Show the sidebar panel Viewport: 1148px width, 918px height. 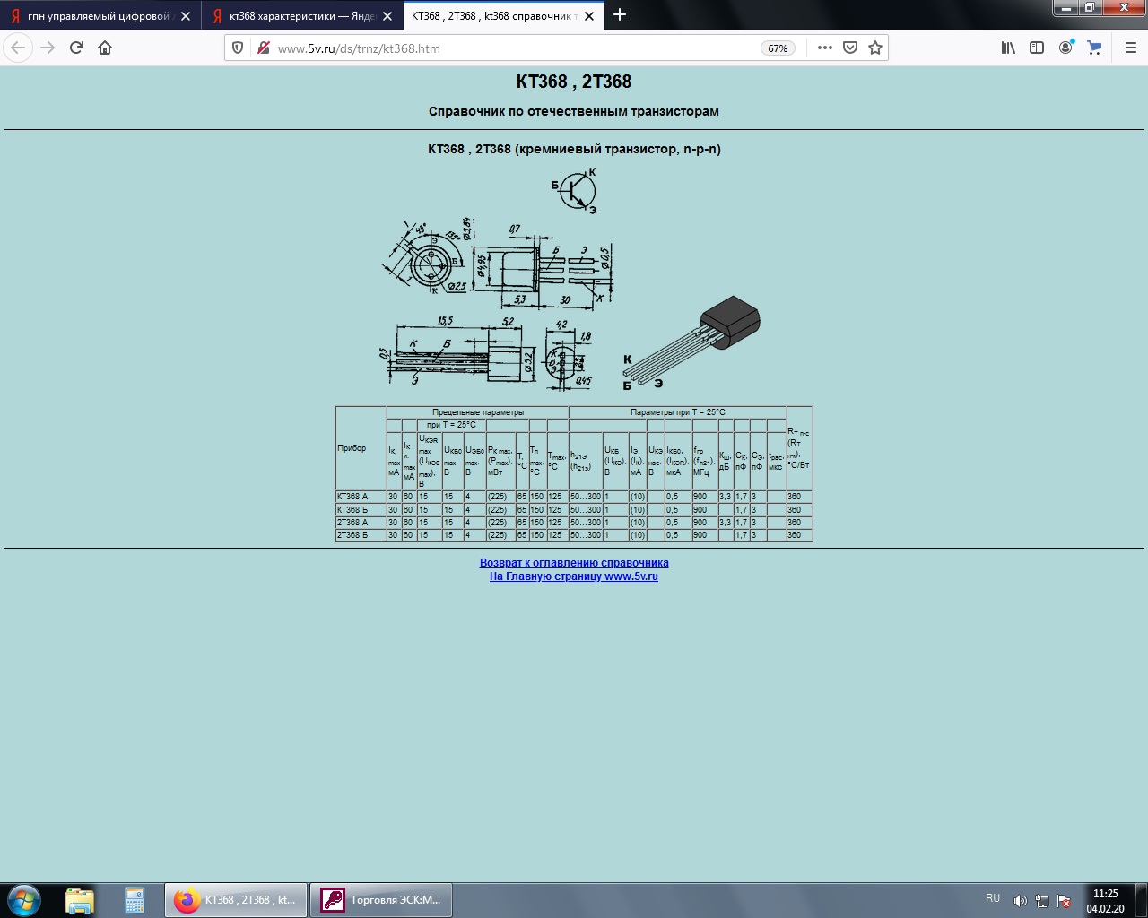click(1037, 48)
